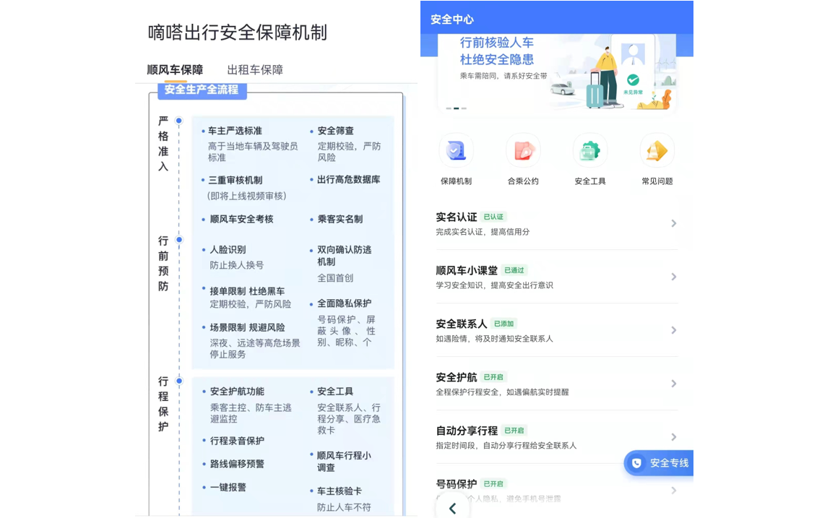This screenshot has height=518, width=830.
Task: Click the 顺风车行程小调查 item
Action: (x=344, y=462)
